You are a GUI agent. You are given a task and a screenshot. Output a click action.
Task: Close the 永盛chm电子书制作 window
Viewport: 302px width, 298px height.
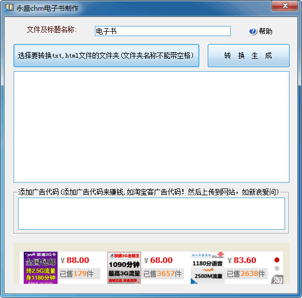285,6
